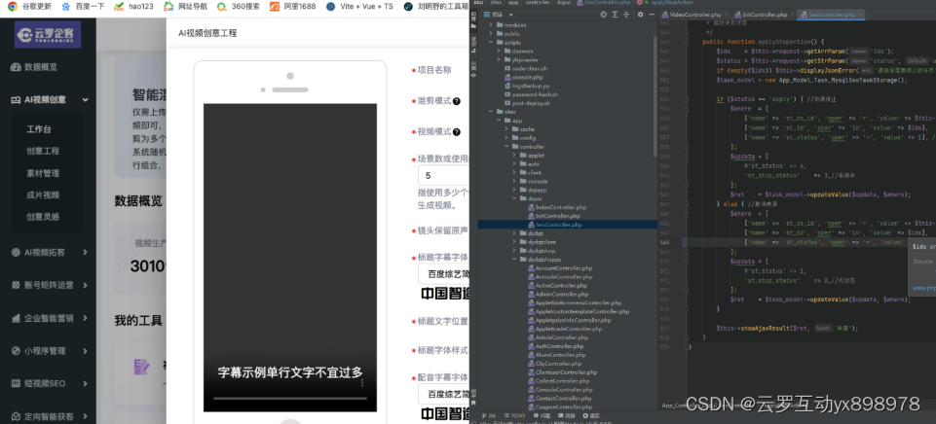Open the Vite + Vue + TS bookmark
This screenshot has height=424, width=936.
[x=360, y=7]
